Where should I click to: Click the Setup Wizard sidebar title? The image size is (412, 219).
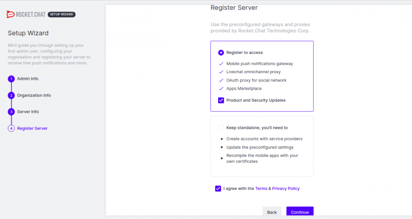pyautogui.click(x=28, y=33)
